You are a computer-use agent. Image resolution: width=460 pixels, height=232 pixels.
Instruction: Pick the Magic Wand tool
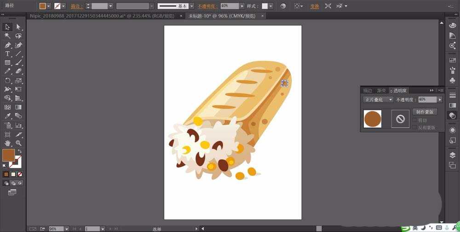click(x=7, y=35)
